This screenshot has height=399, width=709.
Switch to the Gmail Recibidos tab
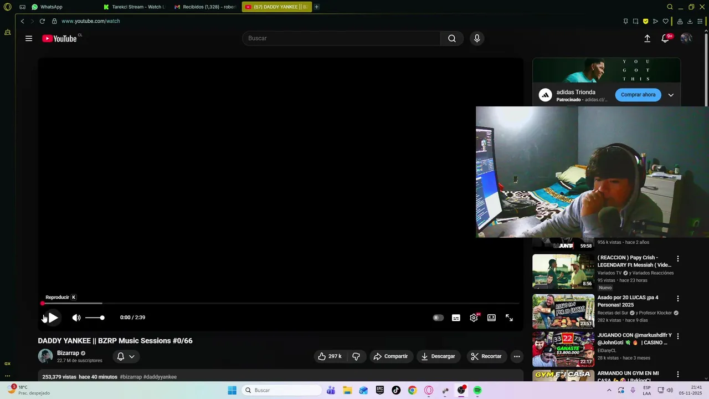205,7
